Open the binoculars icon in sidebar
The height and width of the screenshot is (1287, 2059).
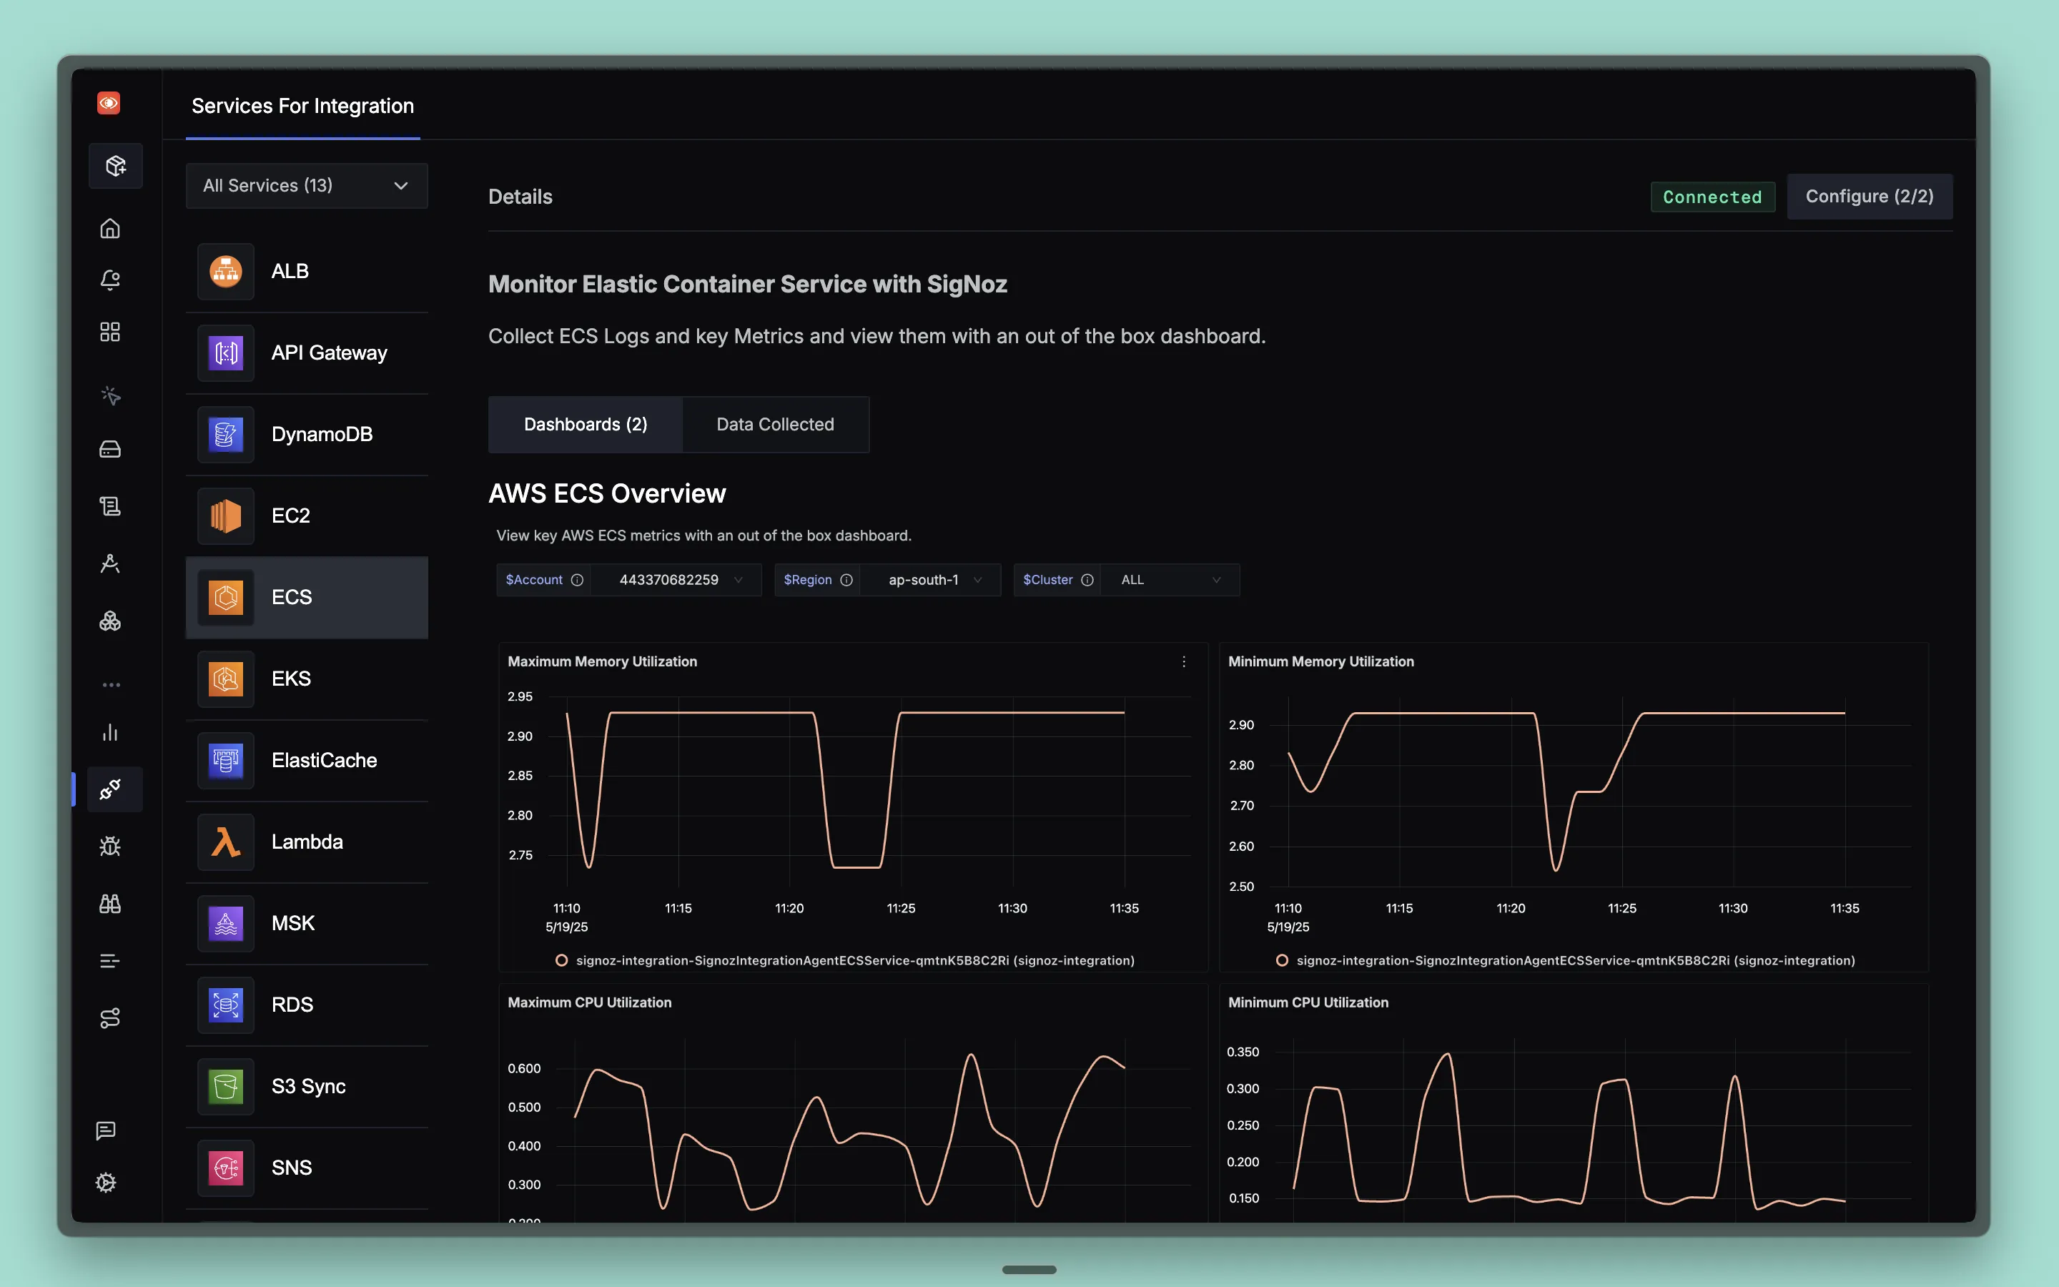pos(110,904)
